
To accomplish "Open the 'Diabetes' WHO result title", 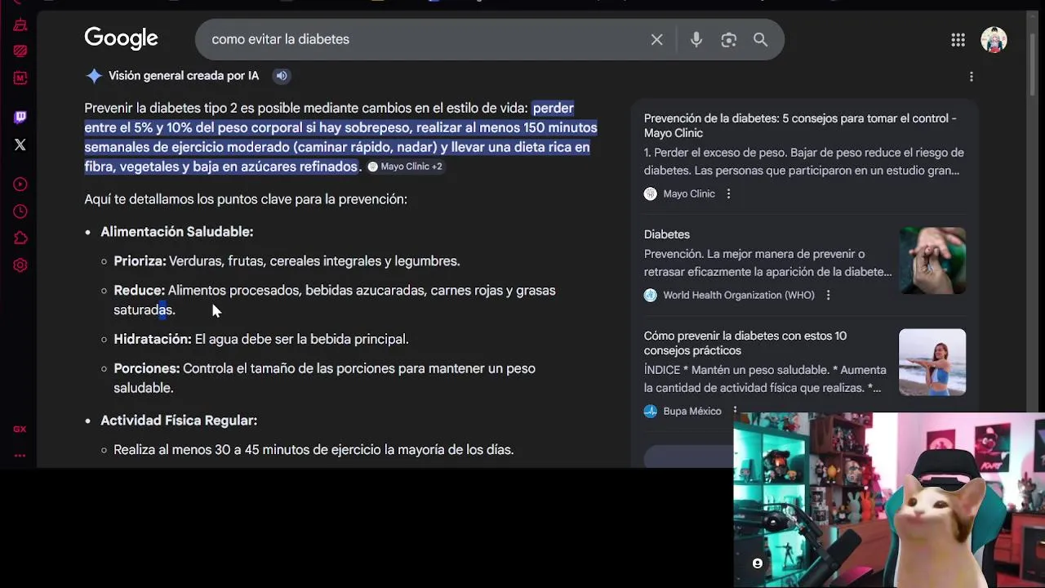I will click(667, 234).
